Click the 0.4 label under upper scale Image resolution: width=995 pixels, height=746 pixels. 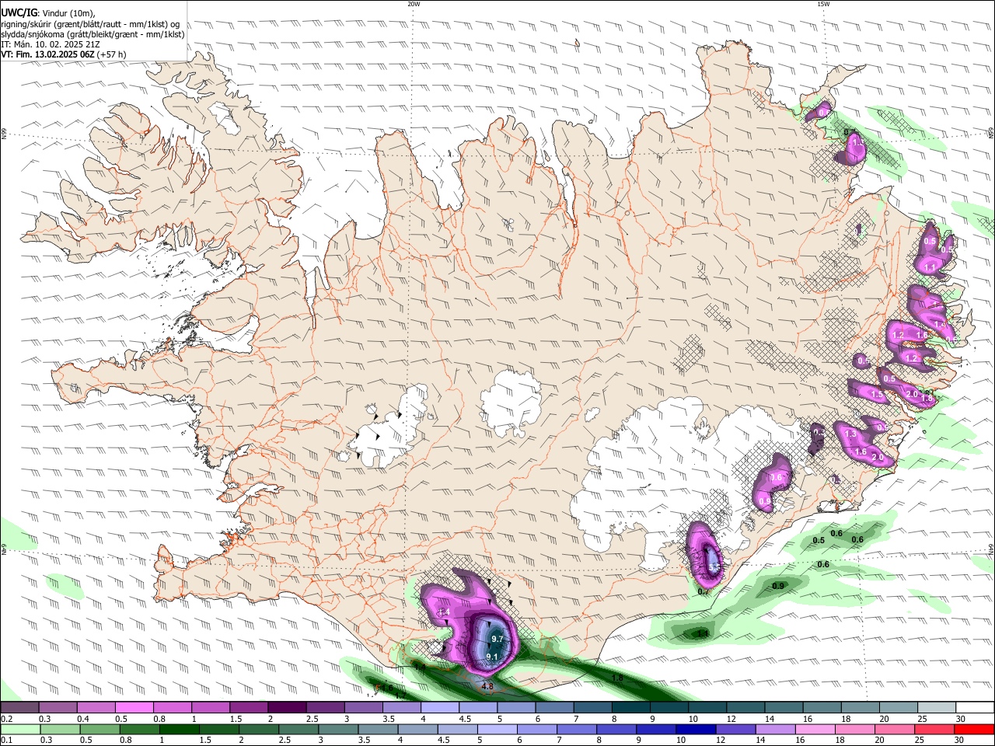[x=83, y=719]
